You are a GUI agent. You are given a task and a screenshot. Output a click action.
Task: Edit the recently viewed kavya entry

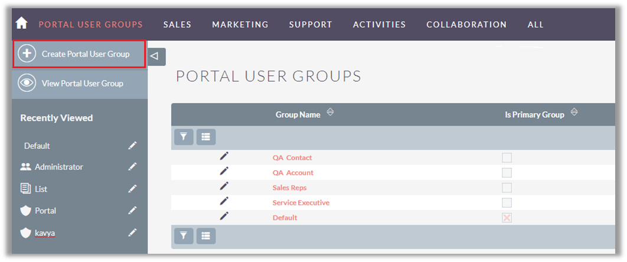[x=133, y=233]
